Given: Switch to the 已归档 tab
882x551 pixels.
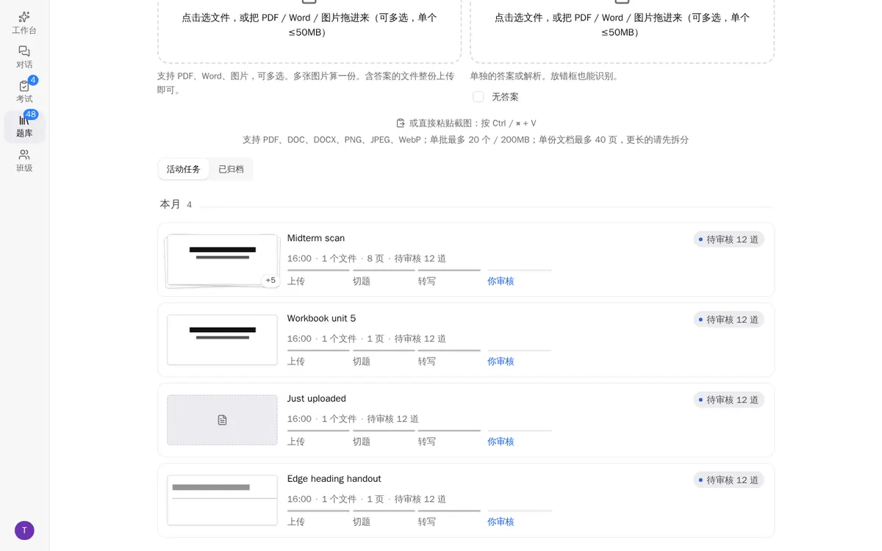Looking at the screenshot, I should (231, 169).
